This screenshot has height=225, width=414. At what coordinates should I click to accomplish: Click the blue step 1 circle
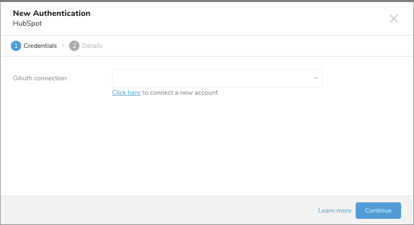point(16,46)
